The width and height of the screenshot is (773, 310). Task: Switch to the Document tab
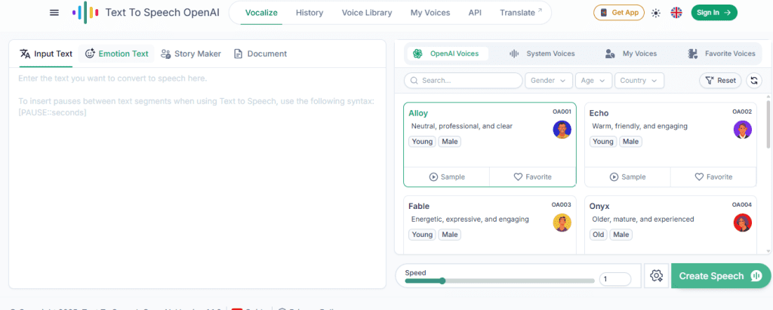[260, 54]
